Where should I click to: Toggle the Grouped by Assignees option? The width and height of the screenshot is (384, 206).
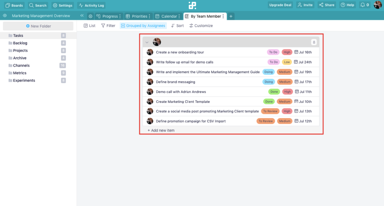click(x=143, y=26)
